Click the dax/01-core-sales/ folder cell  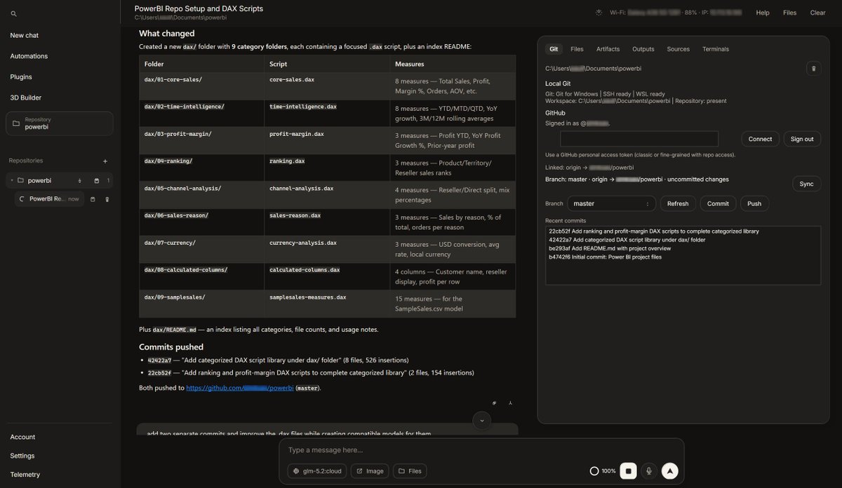coord(201,86)
